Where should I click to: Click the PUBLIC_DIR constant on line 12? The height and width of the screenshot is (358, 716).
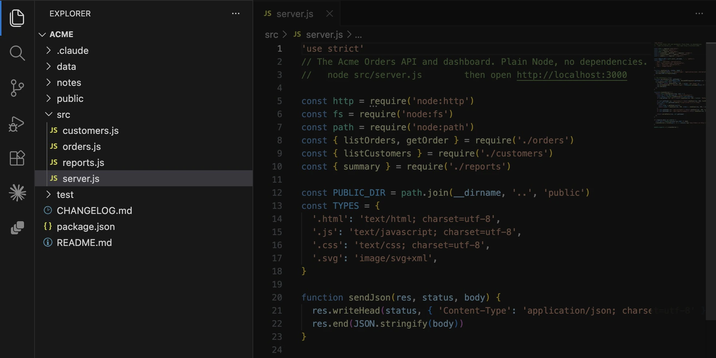[359, 193]
